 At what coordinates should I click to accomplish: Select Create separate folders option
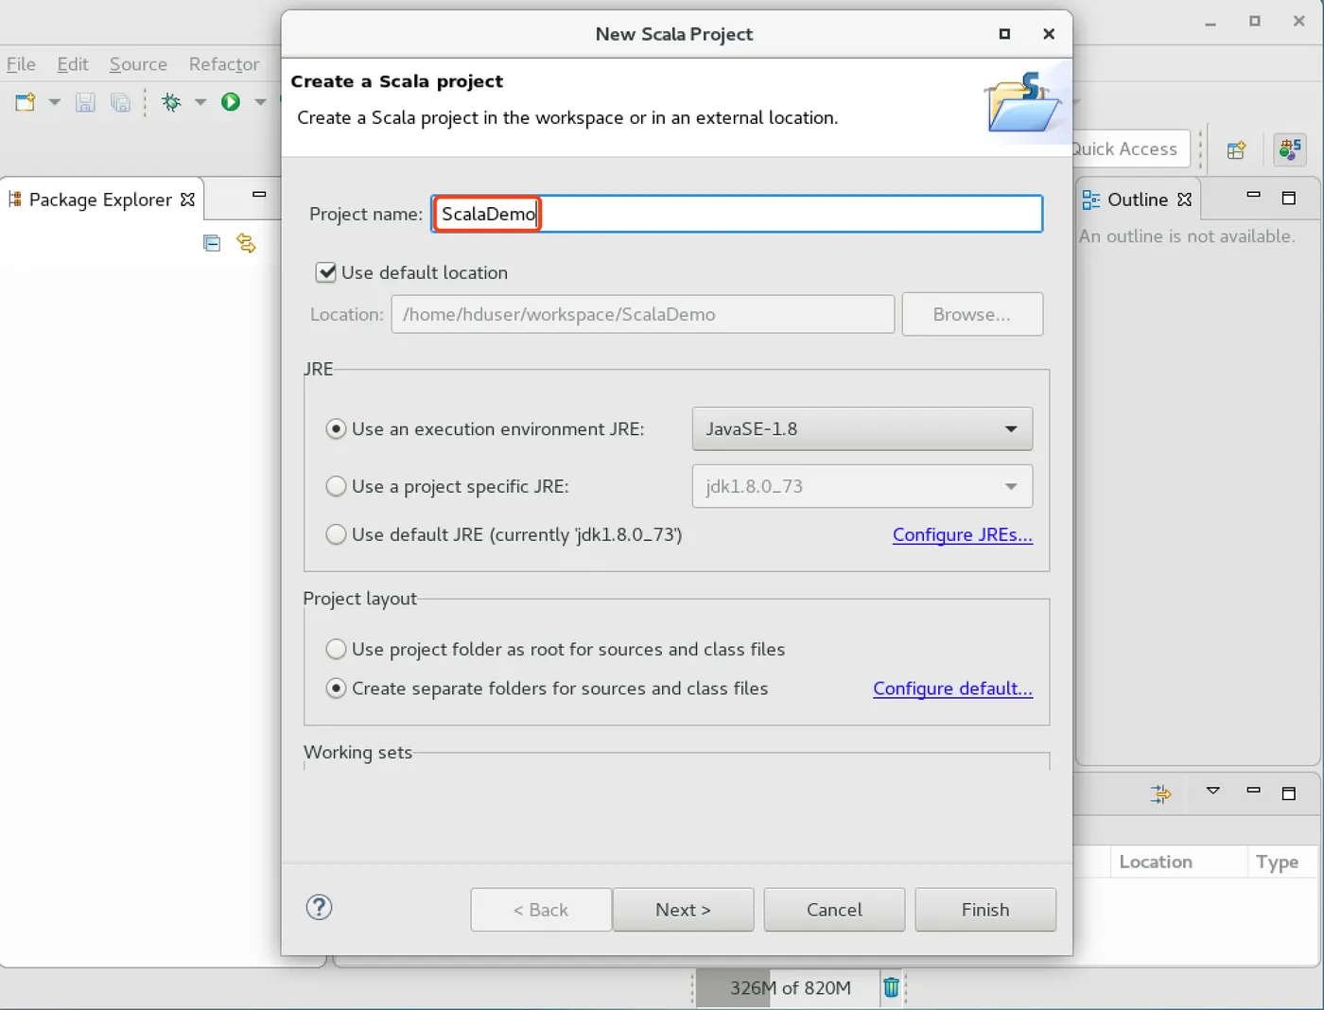(336, 688)
